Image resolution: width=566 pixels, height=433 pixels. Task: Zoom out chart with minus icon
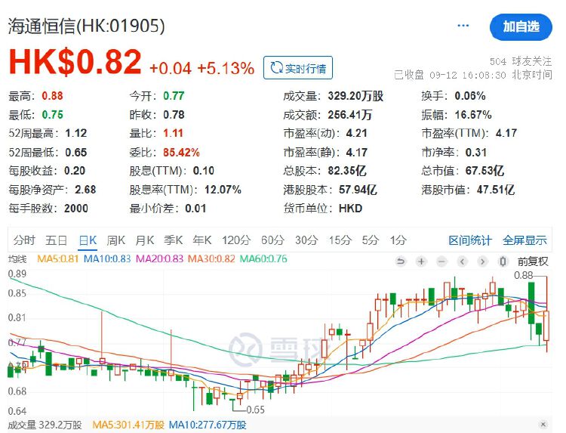441,261
